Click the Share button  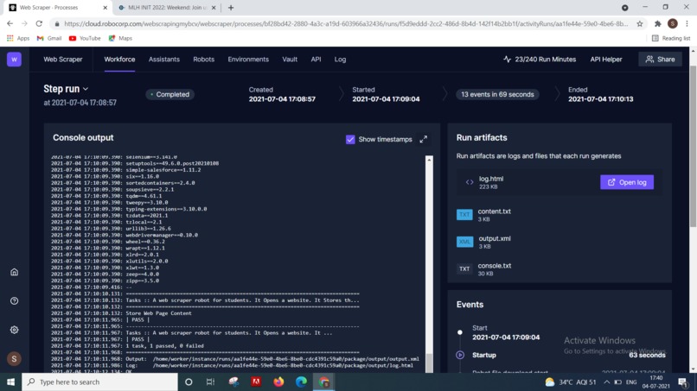pos(660,59)
